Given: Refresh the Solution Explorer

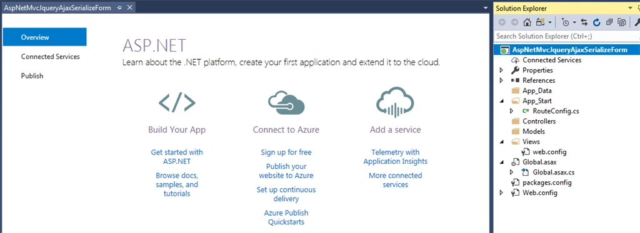Looking at the screenshot, I should point(596,22).
